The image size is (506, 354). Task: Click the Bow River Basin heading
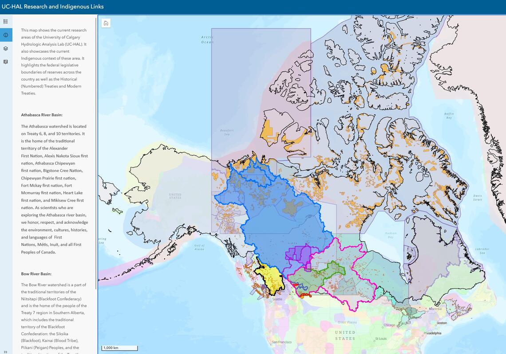click(36, 274)
